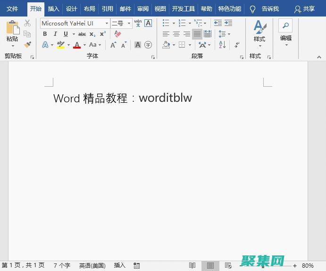326x271 pixels.
Task: Open Asian layout icon
Action: point(202,45)
